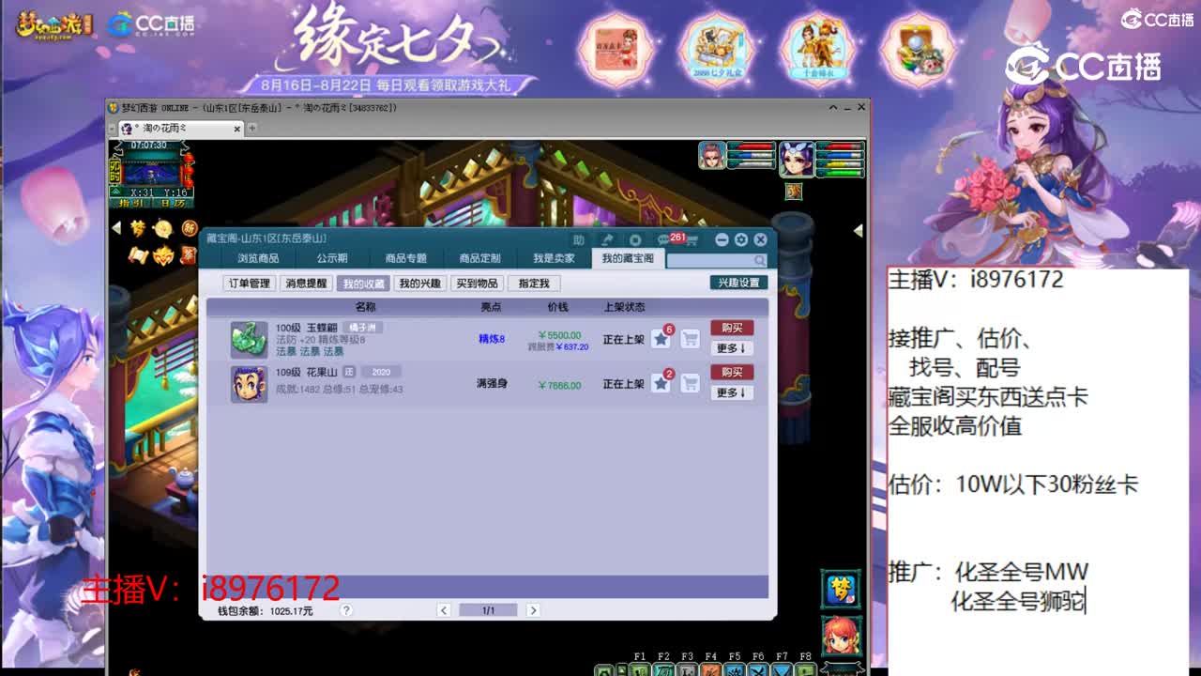The image size is (1201, 676).
Task: Open the 助 help icon in 藏宝阁 panel
Action: (578, 240)
